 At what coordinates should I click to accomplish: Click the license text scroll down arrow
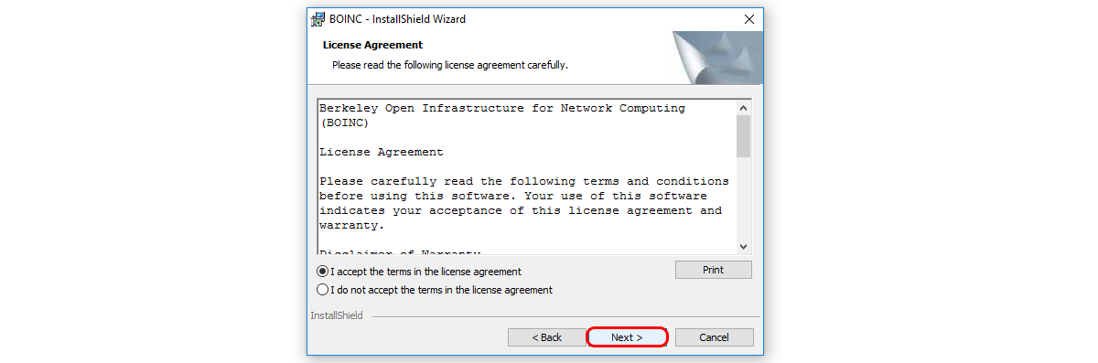coord(743,247)
